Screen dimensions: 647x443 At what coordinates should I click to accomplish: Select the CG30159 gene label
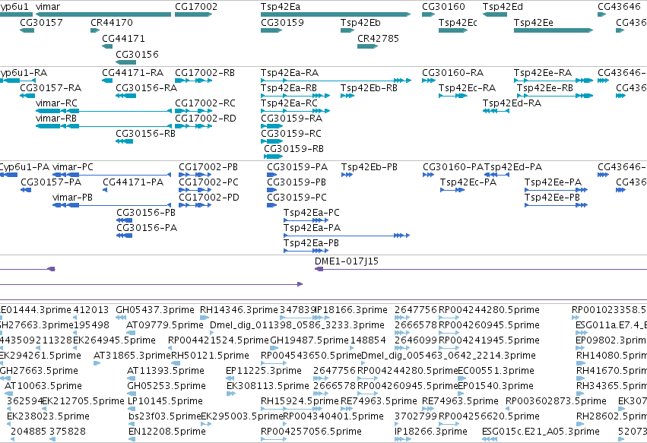[x=282, y=22]
